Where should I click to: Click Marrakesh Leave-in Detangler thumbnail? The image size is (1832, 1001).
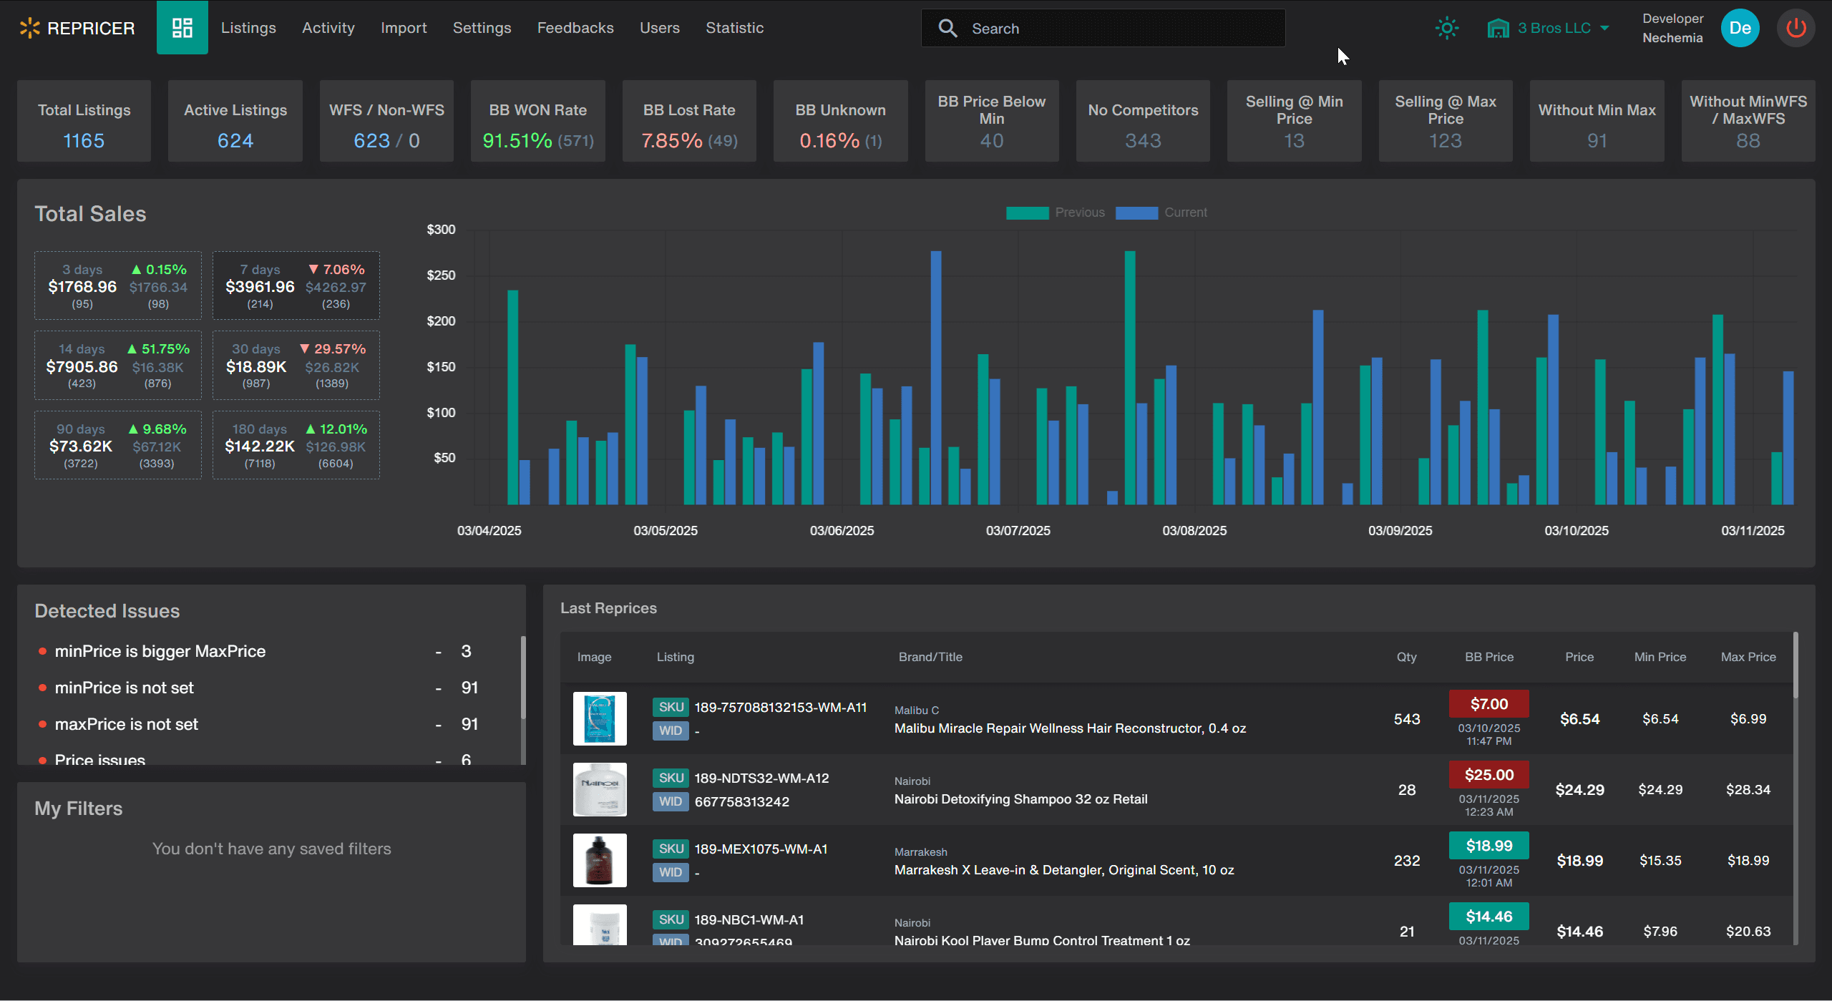(x=600, y=860)
